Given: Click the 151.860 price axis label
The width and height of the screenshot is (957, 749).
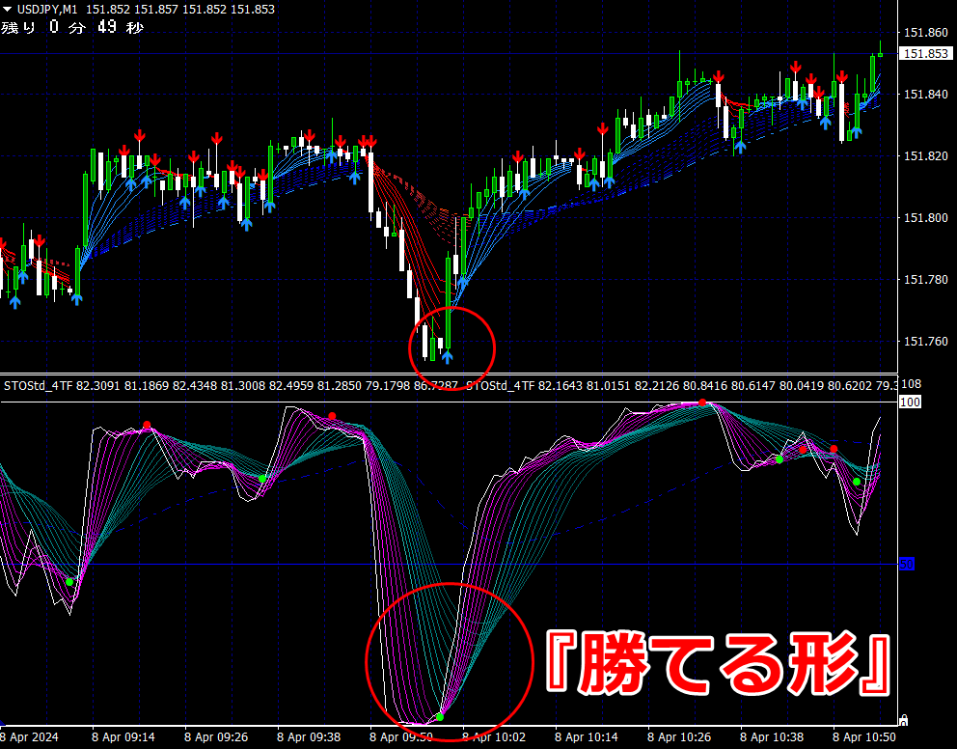Looking at the screenshot, I should [926, 33].
